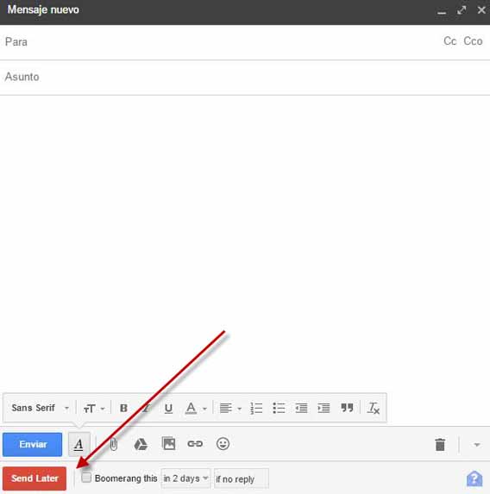The width and height of the screenshot is (490, 494).
Task: Click the insert photo icon
Action: [x=169, y=444]
